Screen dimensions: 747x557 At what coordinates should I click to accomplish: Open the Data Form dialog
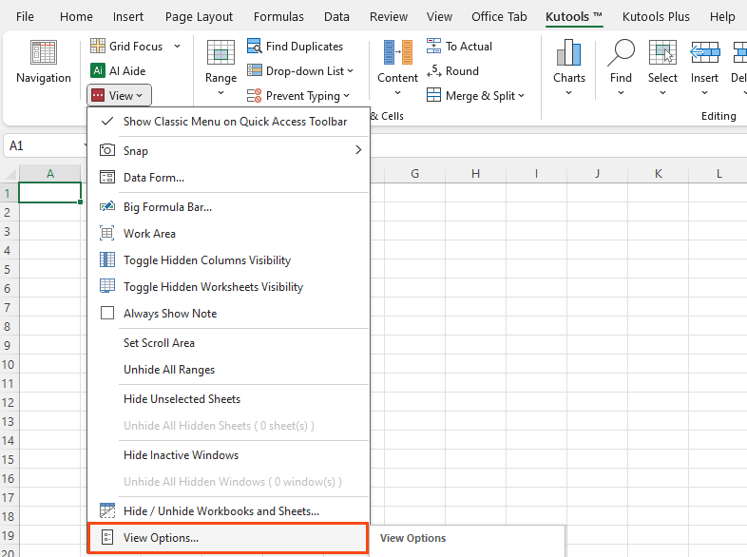[x=154, y=178]
